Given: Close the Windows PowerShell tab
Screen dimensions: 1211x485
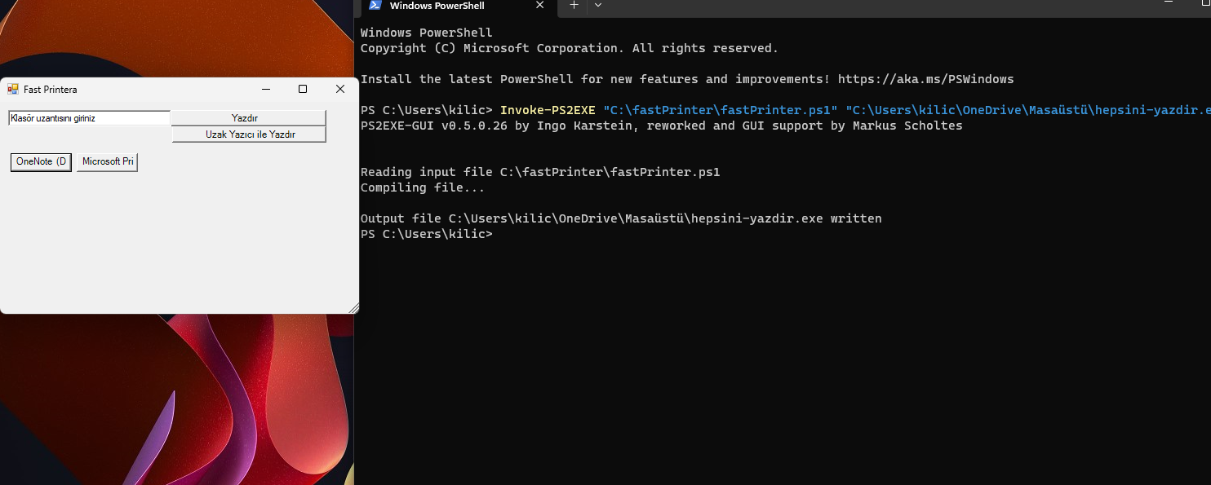Looking at the screenshot, I should (540, 6).
